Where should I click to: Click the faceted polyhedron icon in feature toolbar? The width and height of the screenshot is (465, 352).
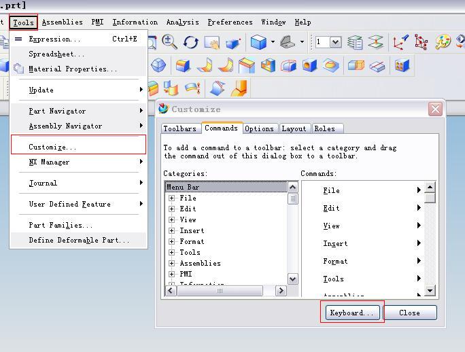coord(158,65)
